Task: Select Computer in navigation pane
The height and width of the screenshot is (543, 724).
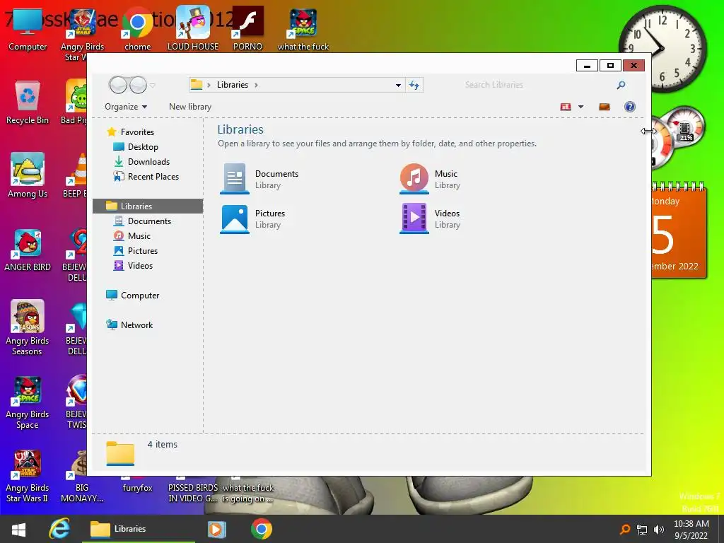Action: click(132, 295)
